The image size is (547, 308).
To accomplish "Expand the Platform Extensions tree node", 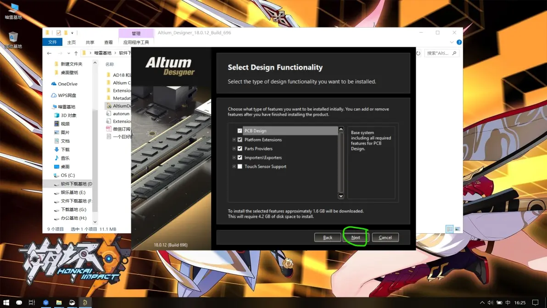I will point(234,140).
